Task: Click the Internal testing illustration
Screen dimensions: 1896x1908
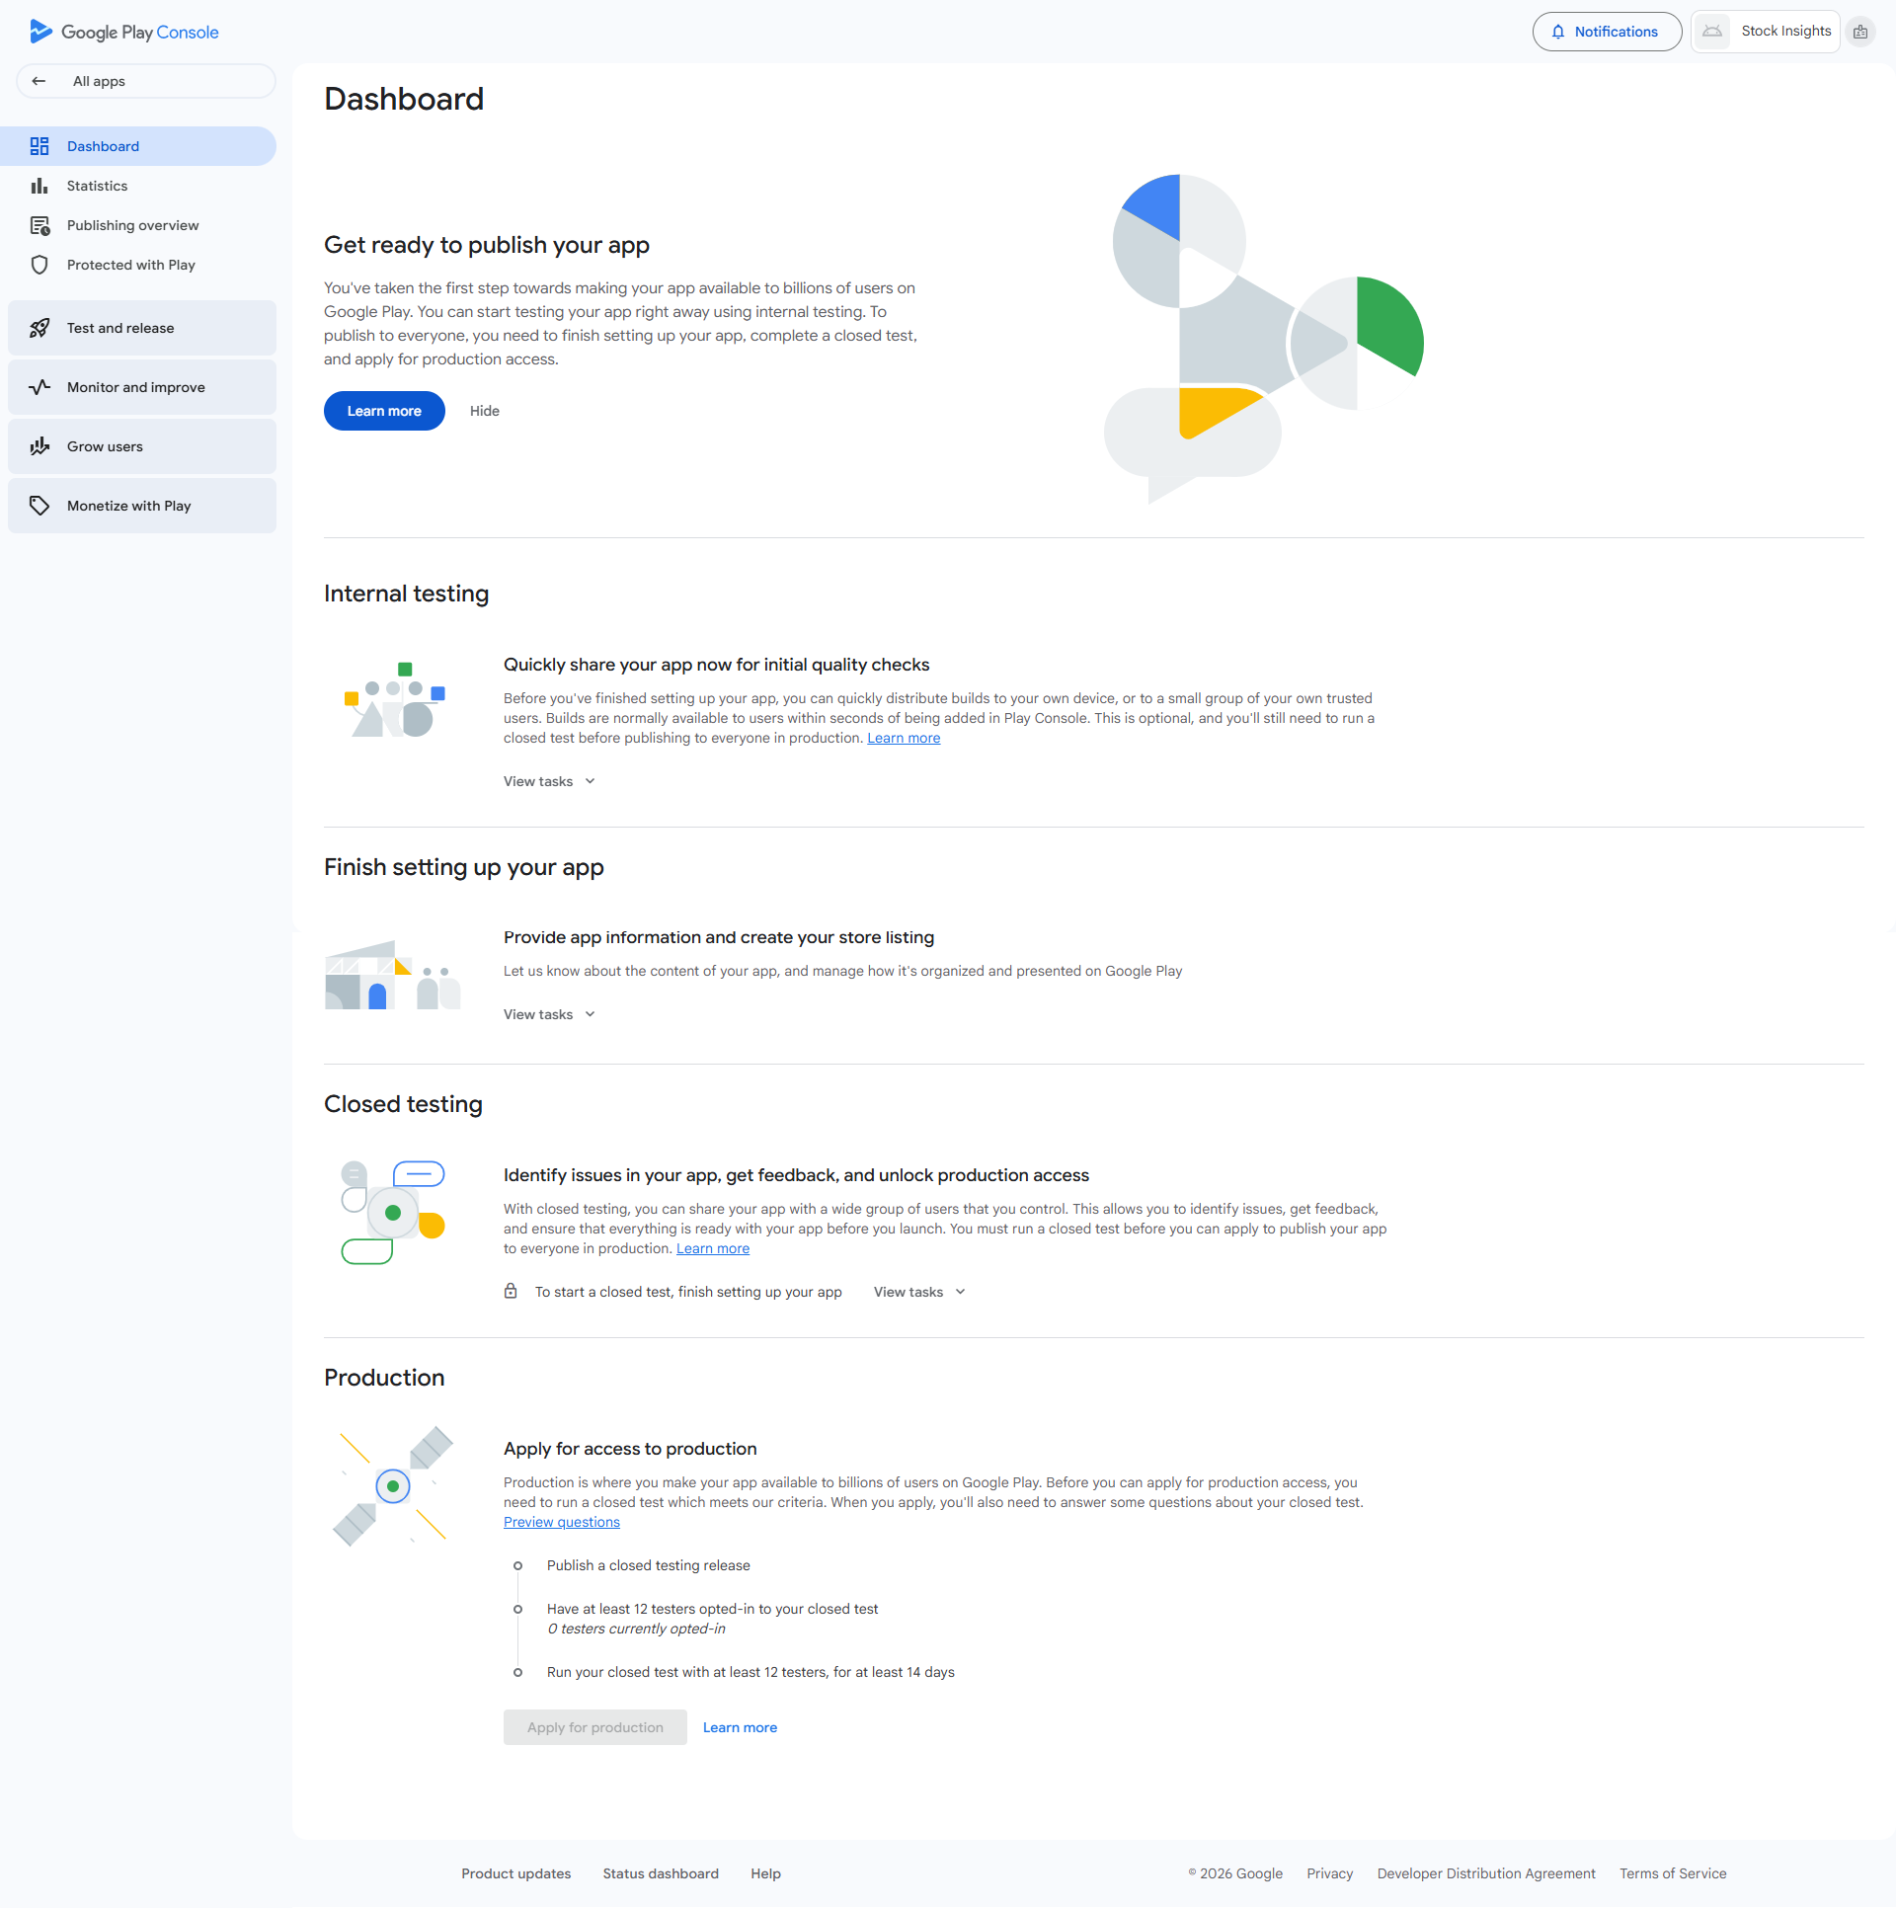Action: pyautogui.click(x=395, y=700)
